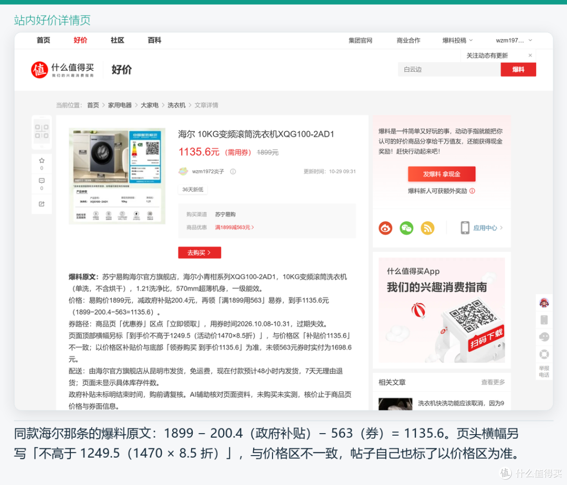Go to the 首页 nav tab

pos(44,40)
